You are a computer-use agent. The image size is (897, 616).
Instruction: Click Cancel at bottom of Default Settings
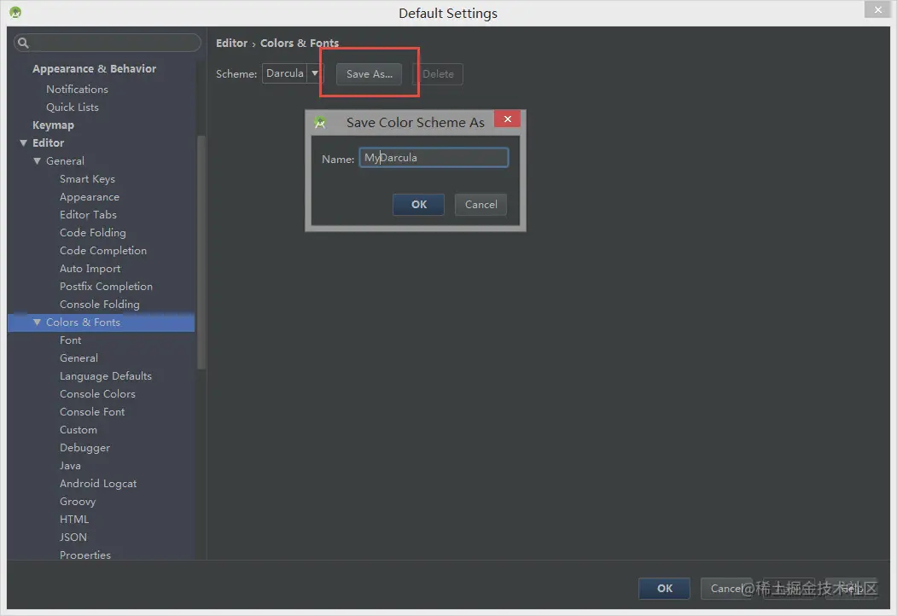coord(726,589)
